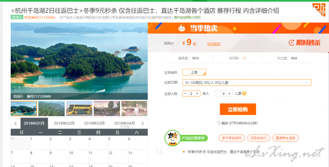Click the clock icon before the 剩余 countdown
This screenshot has height=167, width=329.
pyautogui.click(x=219, y=123)
